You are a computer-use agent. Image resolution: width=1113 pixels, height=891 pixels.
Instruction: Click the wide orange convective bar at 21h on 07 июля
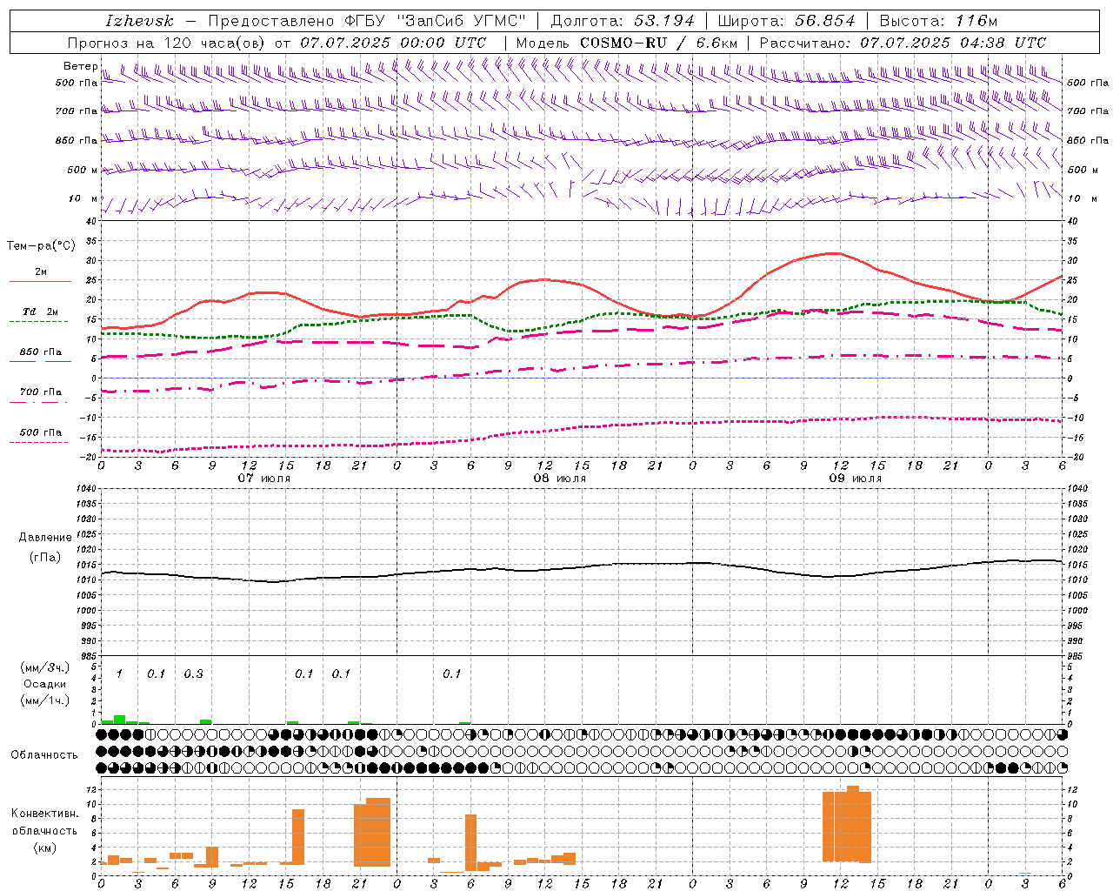[372, 832]
